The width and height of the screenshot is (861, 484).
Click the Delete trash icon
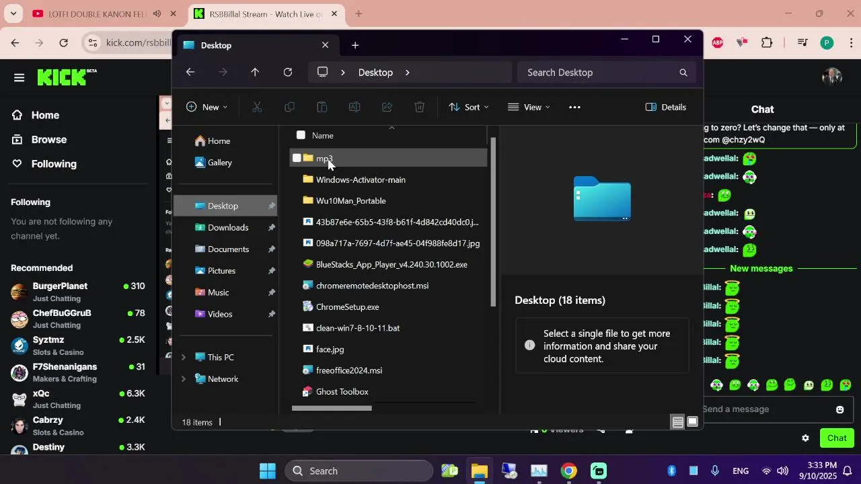point(420,107)
